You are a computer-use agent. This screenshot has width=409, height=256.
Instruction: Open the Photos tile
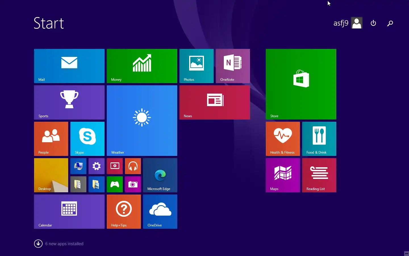[197, 66]
